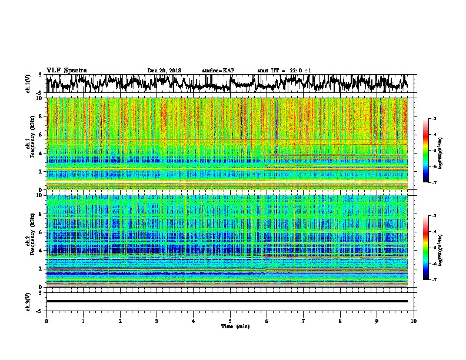The image size is (466, 360).
Task: Select the "ch.3(V)" axis label
Action: pos(28,302)
